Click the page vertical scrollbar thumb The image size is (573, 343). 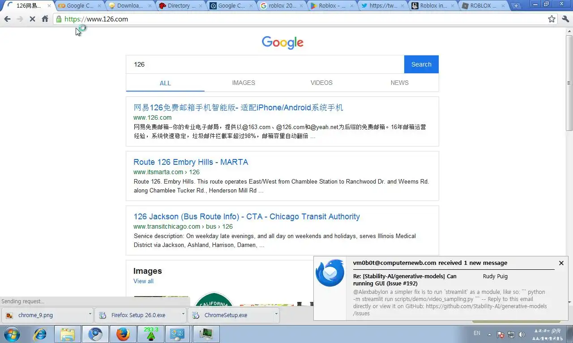(x=569, y=83)
